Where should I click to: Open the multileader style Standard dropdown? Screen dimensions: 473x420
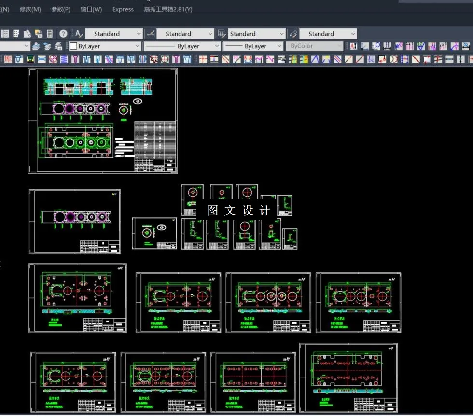coord(328,34)
